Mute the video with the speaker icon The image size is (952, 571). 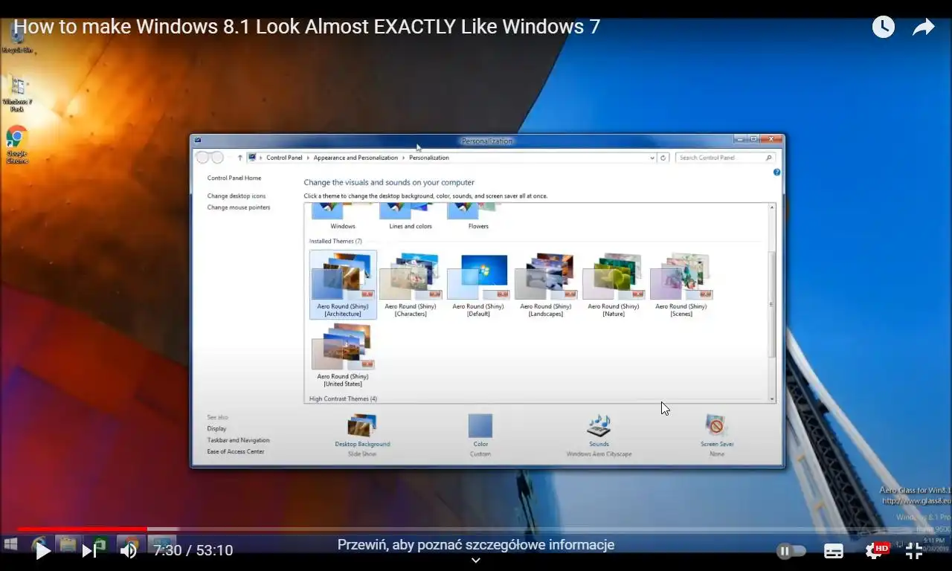129,551
